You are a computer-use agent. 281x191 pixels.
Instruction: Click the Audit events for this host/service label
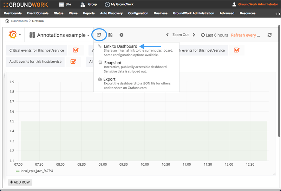[x=35, y=62]
